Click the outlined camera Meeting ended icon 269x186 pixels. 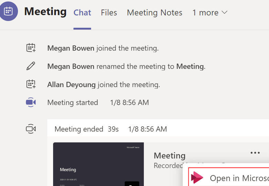tap(31, 129)
